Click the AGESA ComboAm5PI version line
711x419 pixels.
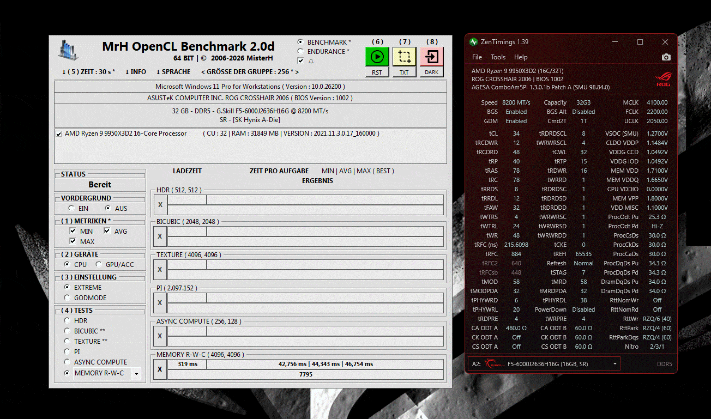(540, 87)
